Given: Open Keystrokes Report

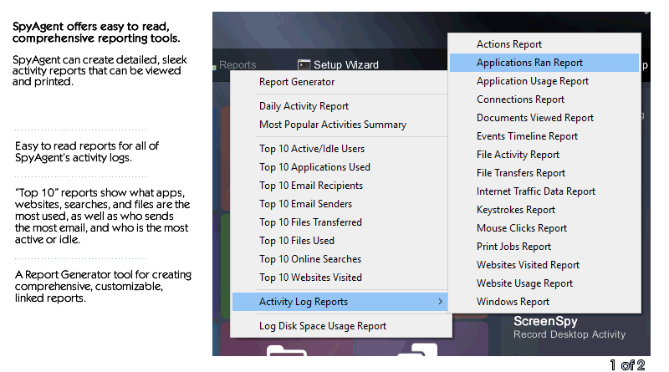Looking at the screenshot, I should pos(544,209).
